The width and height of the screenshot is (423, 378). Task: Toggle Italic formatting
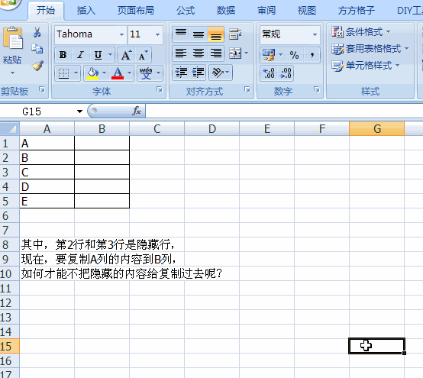point(80,55)
